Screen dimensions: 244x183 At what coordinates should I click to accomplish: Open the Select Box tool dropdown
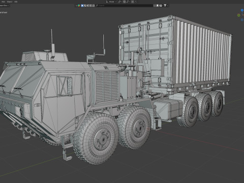click(x=4, y=6)
